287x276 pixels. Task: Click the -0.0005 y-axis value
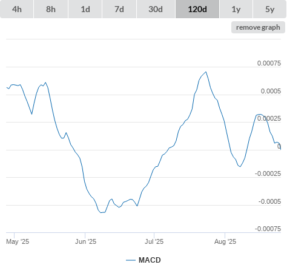pos(269,201)
